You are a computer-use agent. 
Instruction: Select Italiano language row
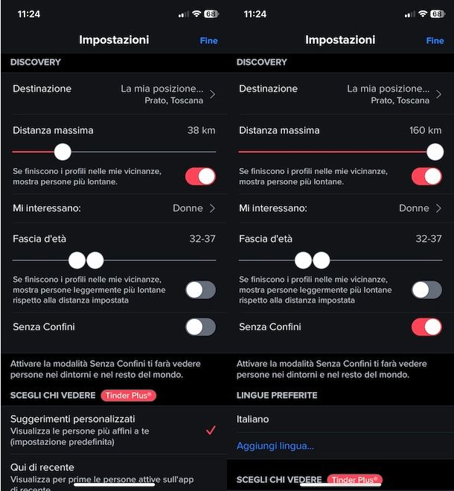(x=340, y=420)
